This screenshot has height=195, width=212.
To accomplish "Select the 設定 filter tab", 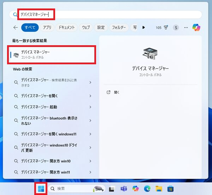I will [101, 28].
